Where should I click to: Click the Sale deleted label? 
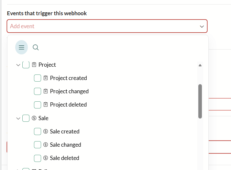[x=64, y=158]
